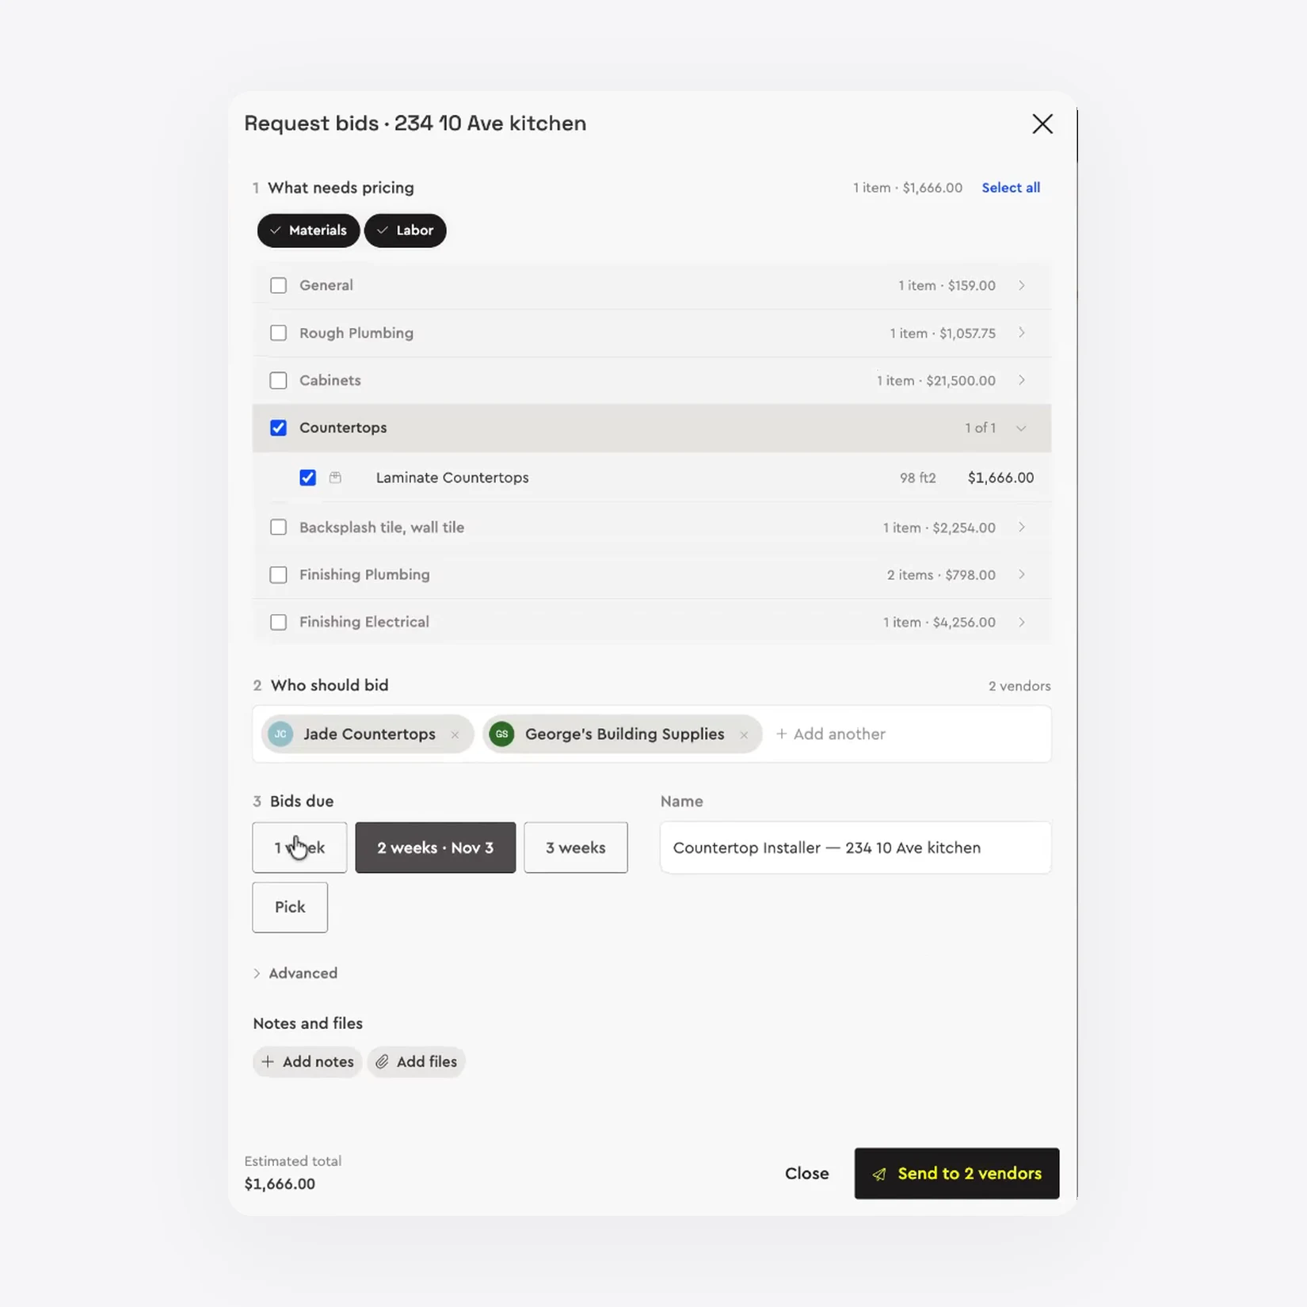Toggle the Materials filter chip
1307x1307 pixels.
308,231
